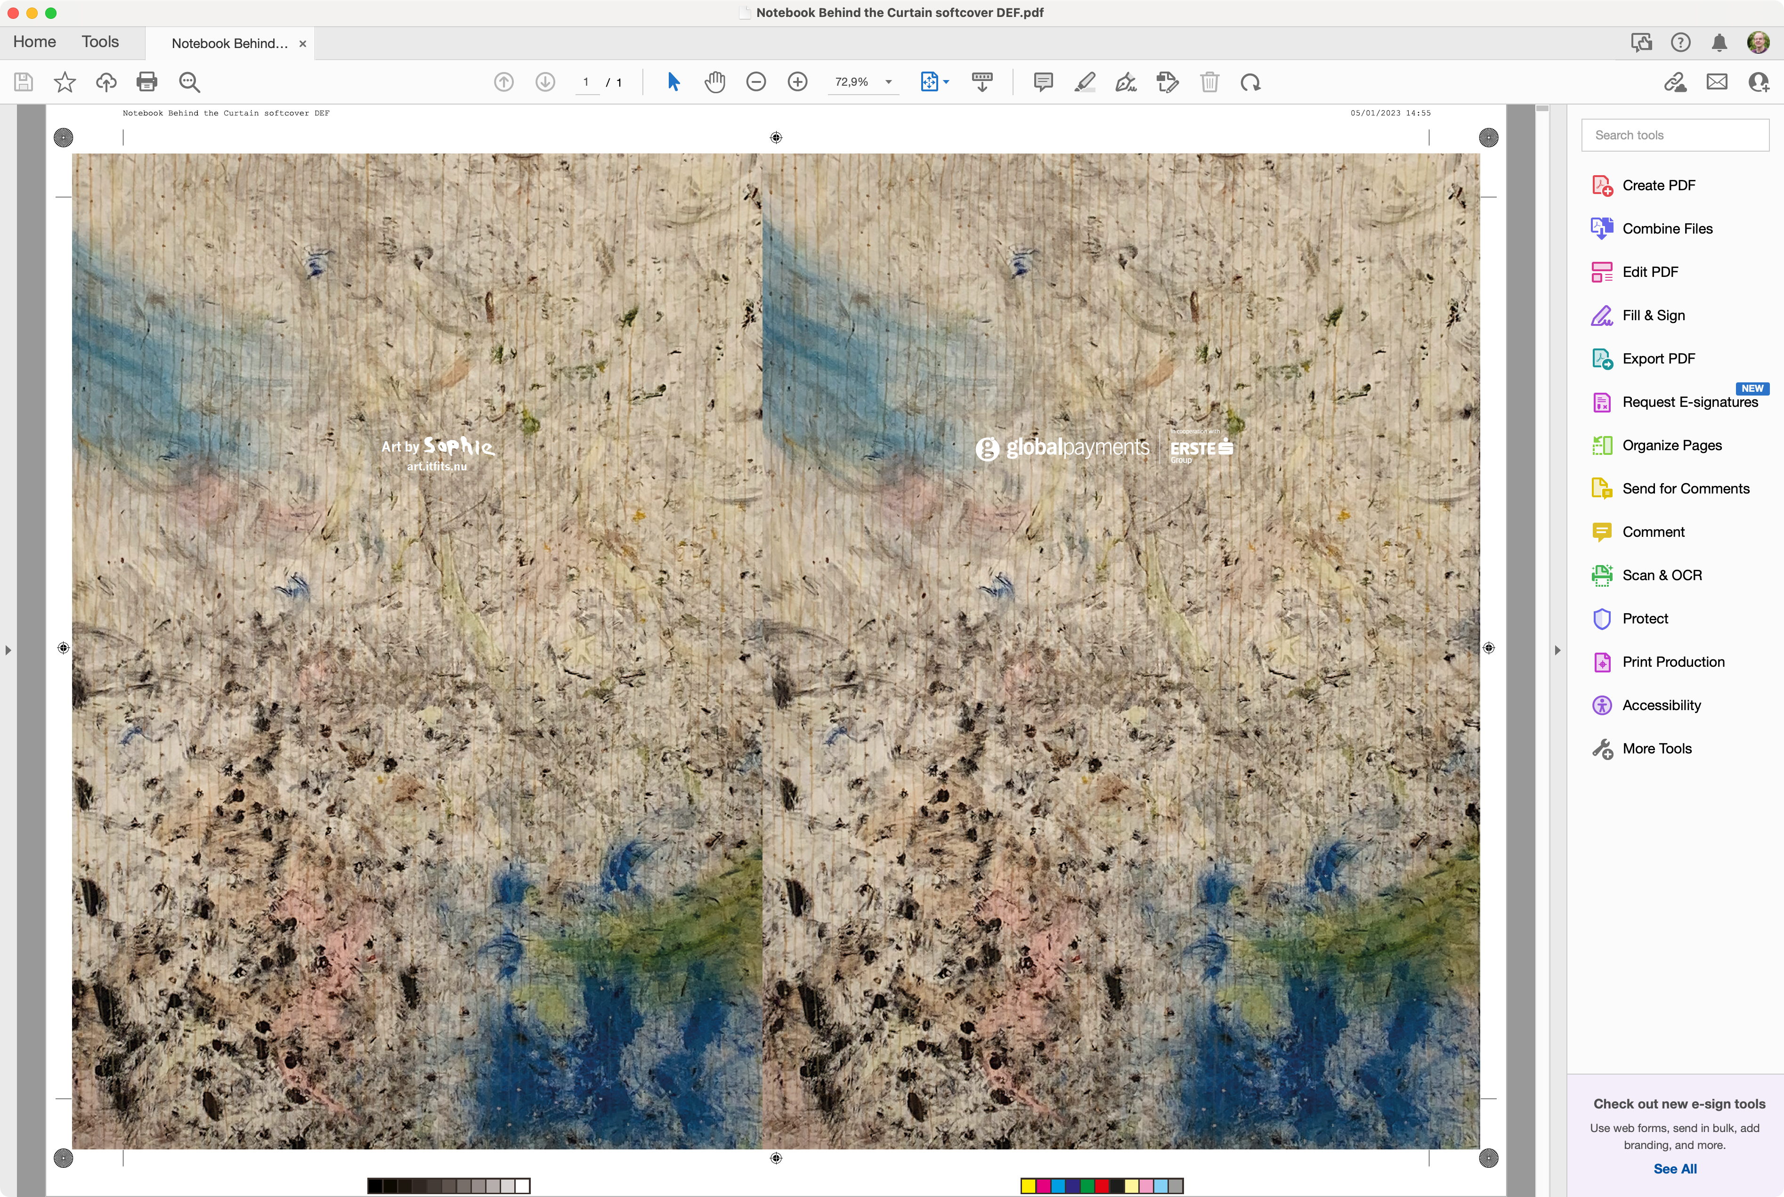Viewport: 1784px width, 1197px height.
Task: Expand the fit page options dropdown
Action: [x=947, y=81]
